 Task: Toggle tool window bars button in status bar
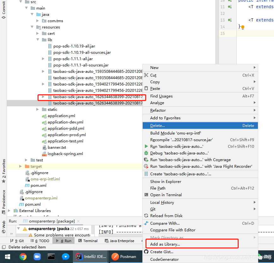point(4,247)
